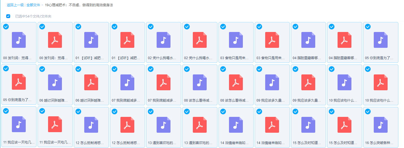404x148 pixels.
Task: Click the 12 怎么抵制诱惑 audio file name
Action: (x=91, y=143)
